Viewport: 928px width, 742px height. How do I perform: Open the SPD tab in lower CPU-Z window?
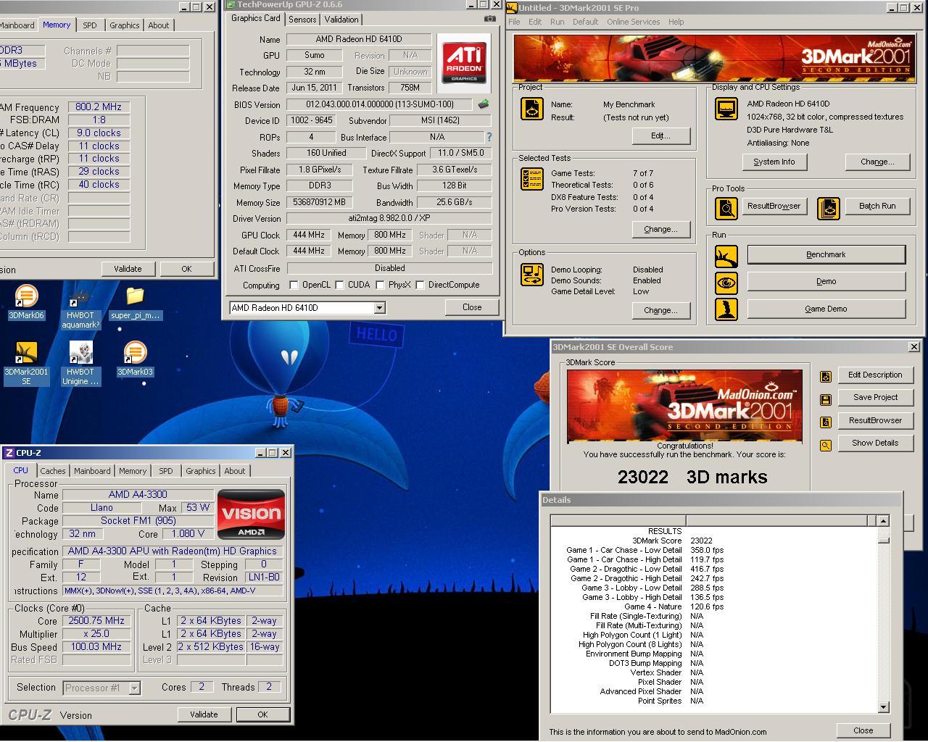tap(166, 471)
